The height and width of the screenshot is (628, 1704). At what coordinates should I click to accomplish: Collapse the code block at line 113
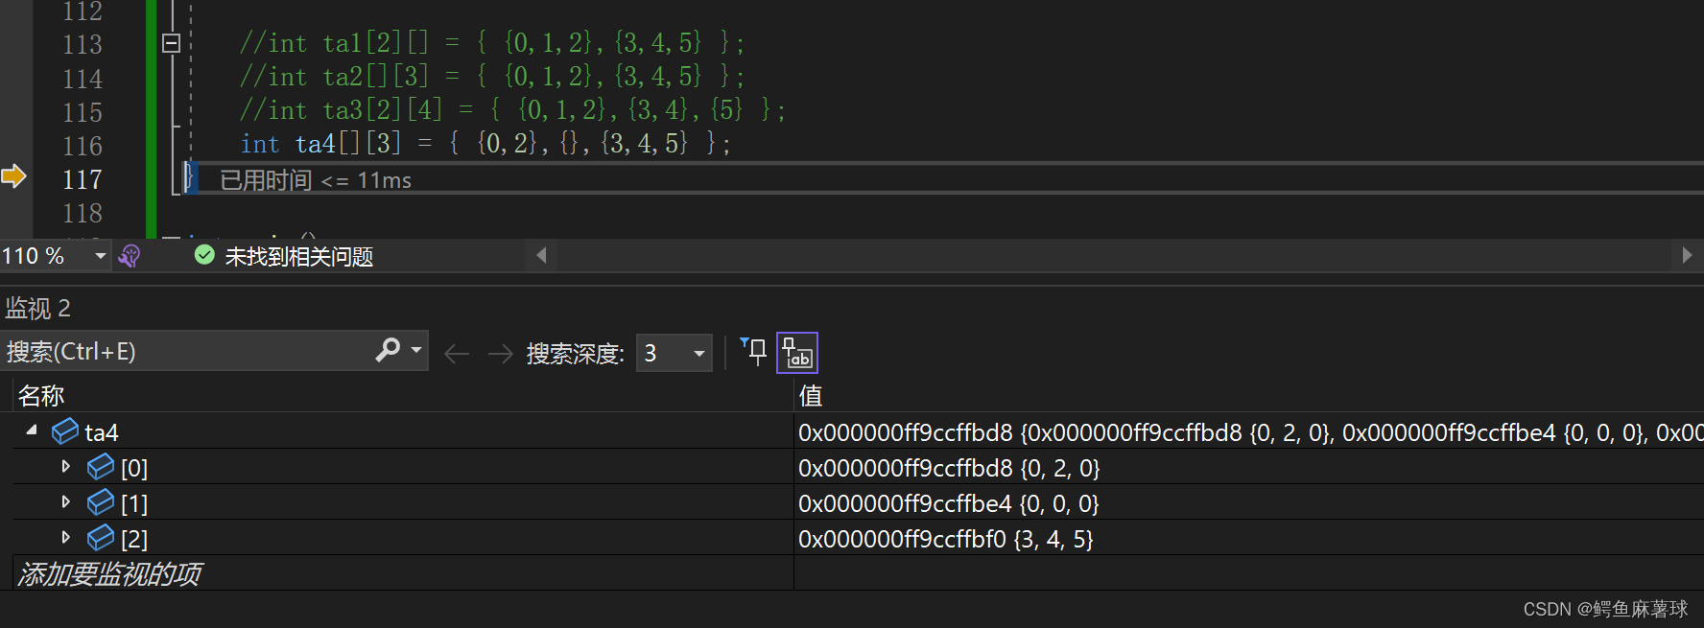tap(172, 43)
